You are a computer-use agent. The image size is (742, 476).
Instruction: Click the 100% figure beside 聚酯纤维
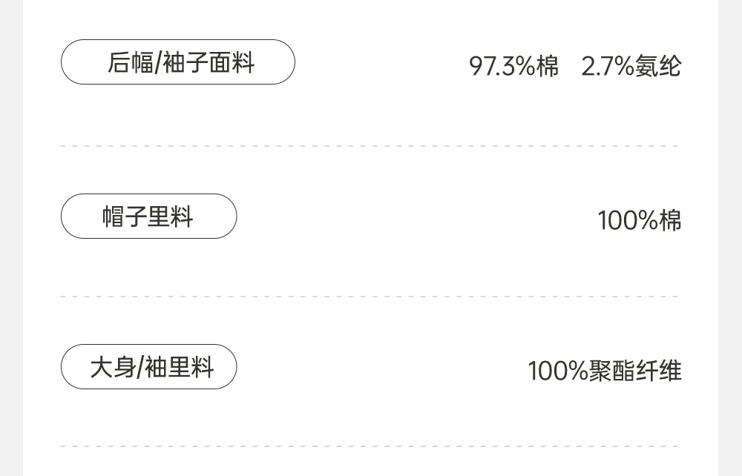558,371
